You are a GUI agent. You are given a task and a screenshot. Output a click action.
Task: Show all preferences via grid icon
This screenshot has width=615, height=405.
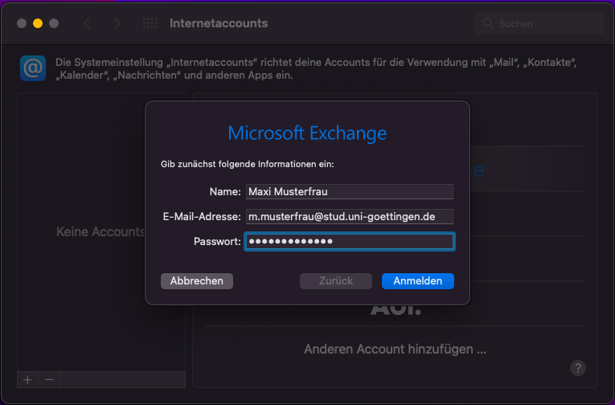(150, 23)
